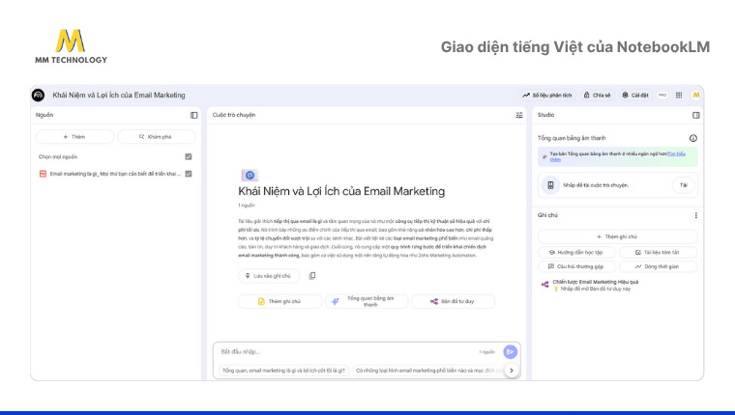735x415 pixels.
Task: Toggle the Email marketing source checkbox
Action: (x=189, y=174)
